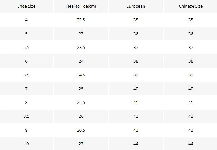Screen dimensions: 217x150
Task: Select shoe size 8.5 cell
Action: click(x=26, y=116)
